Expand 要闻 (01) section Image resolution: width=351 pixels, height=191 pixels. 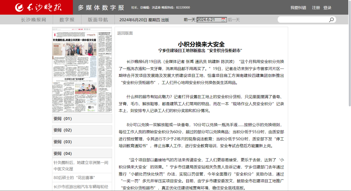click(x=82, y=118)
